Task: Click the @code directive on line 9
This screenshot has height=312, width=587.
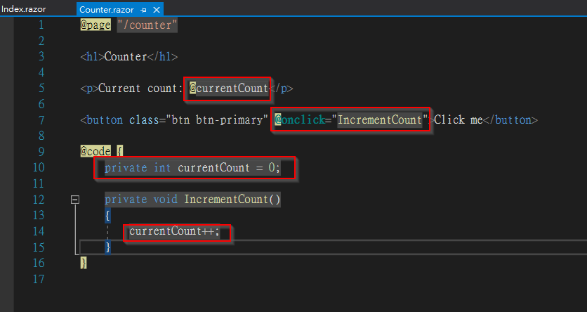Action: [95, 151]
